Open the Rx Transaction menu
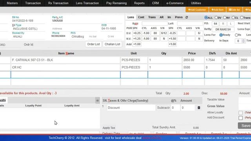This screenshot has width=251, height=141. coord(58,3)
